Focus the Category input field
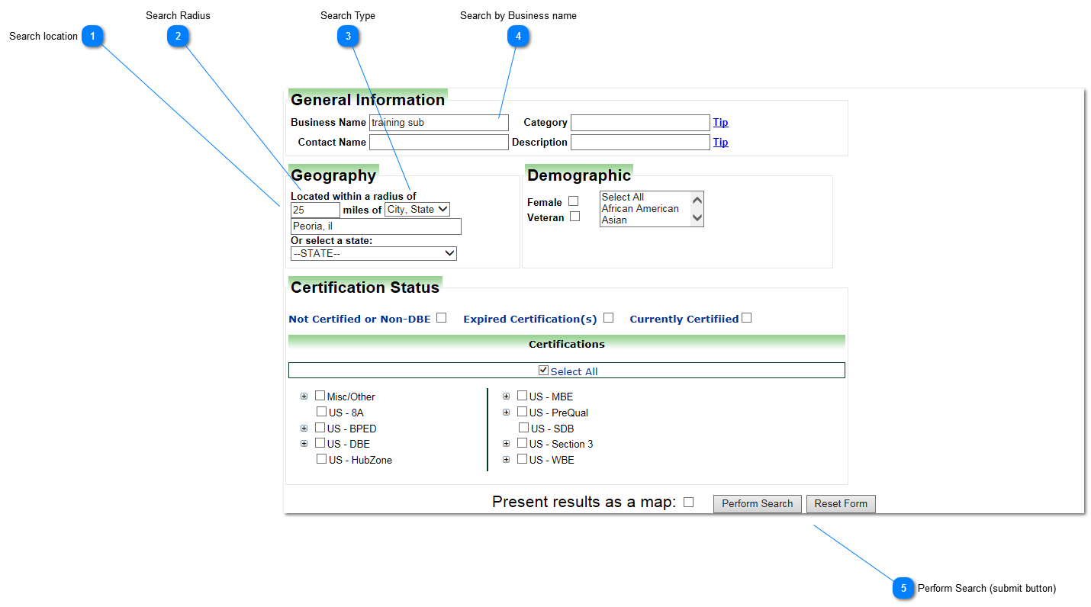 pos(640,122)
